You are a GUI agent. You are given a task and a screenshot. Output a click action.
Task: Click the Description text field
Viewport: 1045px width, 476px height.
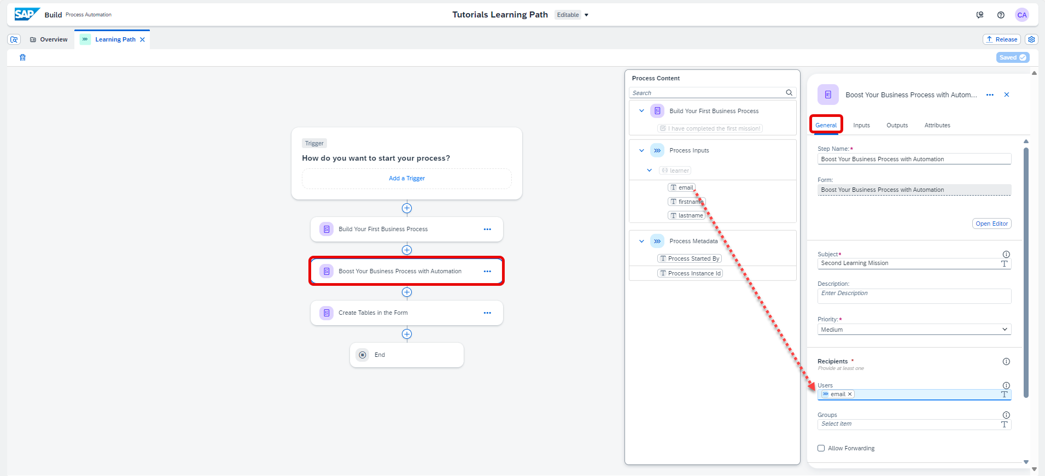pyautogui.click(x=914, y=296)
